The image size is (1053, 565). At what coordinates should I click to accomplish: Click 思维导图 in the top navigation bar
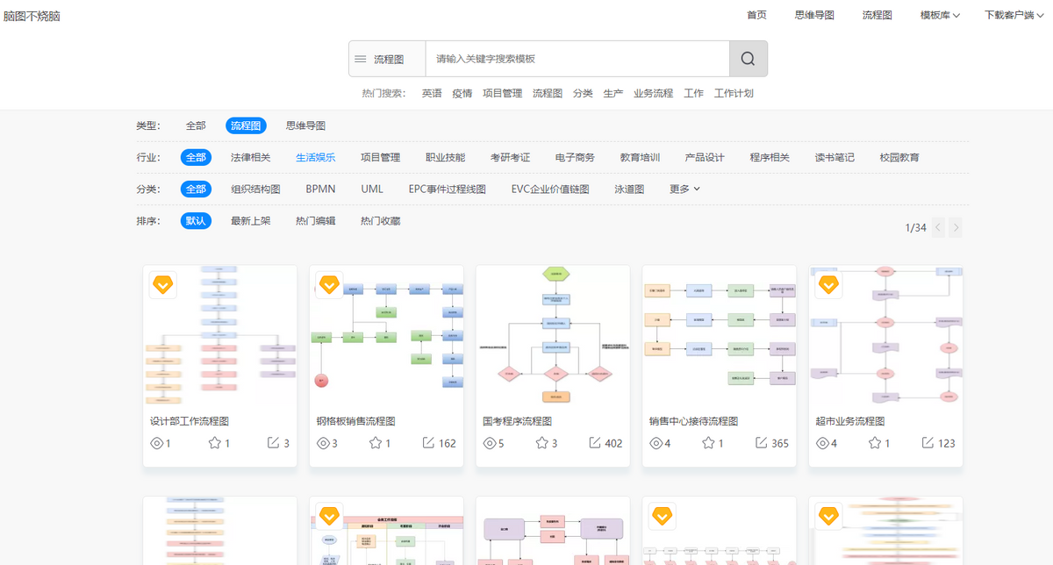(x=813, y=15)
